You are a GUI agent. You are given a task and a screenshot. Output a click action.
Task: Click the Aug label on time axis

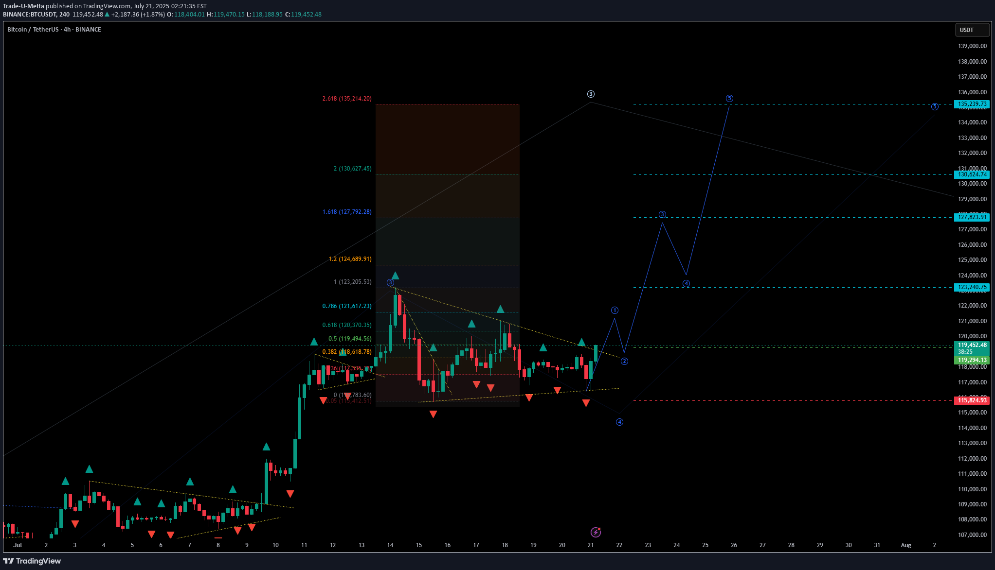click(x=906, y=545)
